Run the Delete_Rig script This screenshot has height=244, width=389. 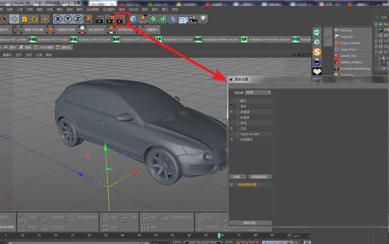point(348,56)
